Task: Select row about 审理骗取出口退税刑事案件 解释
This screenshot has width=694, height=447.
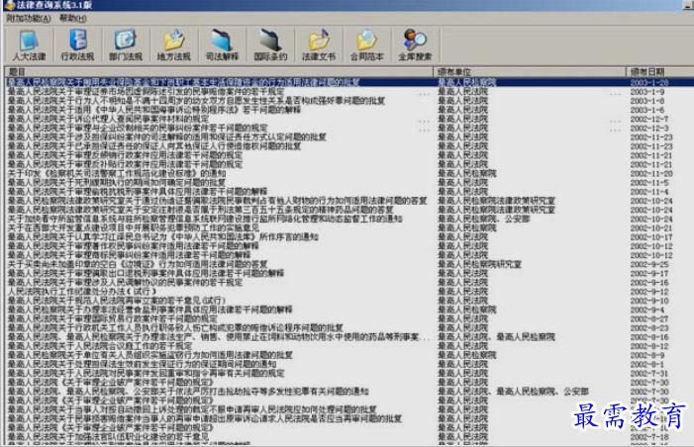Action: pos(348,273)
